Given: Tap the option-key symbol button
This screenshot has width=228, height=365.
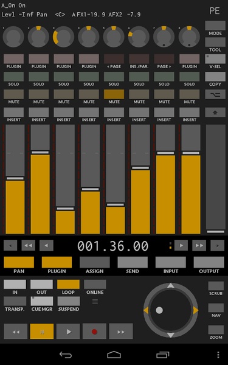Looking at the screenshot, I should (x=215, y=94).
